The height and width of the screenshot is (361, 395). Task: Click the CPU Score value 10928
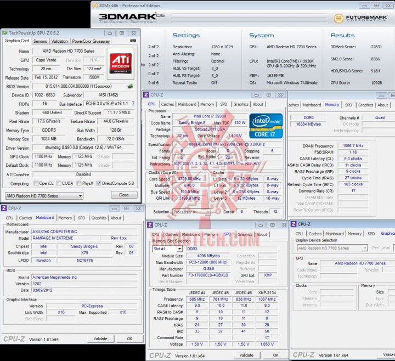pos(376,83)
